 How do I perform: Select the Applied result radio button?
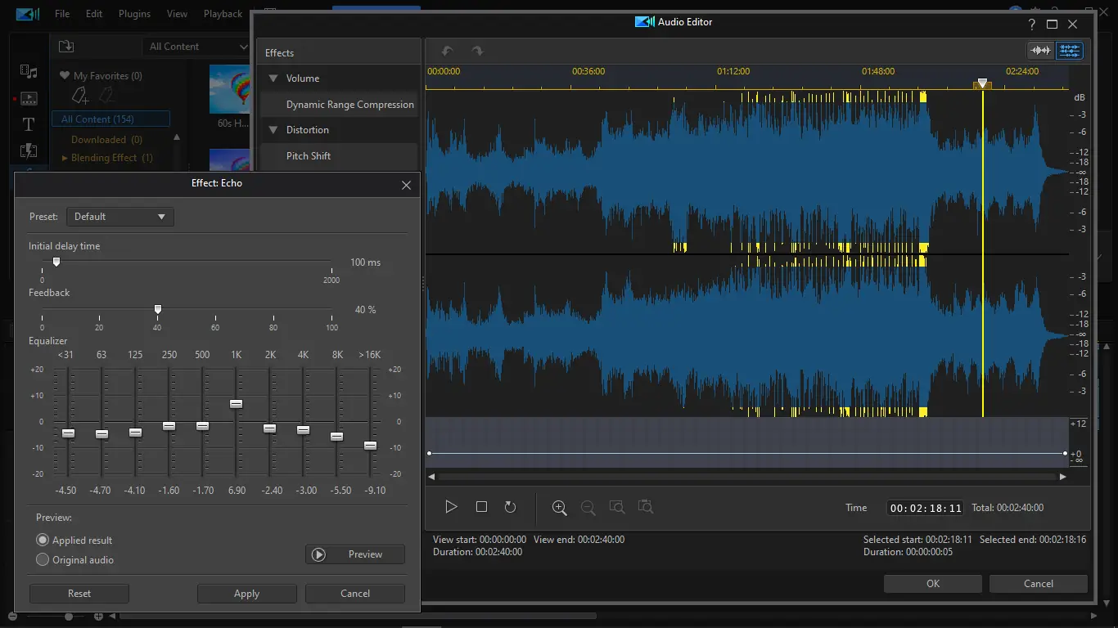[43, 541]
